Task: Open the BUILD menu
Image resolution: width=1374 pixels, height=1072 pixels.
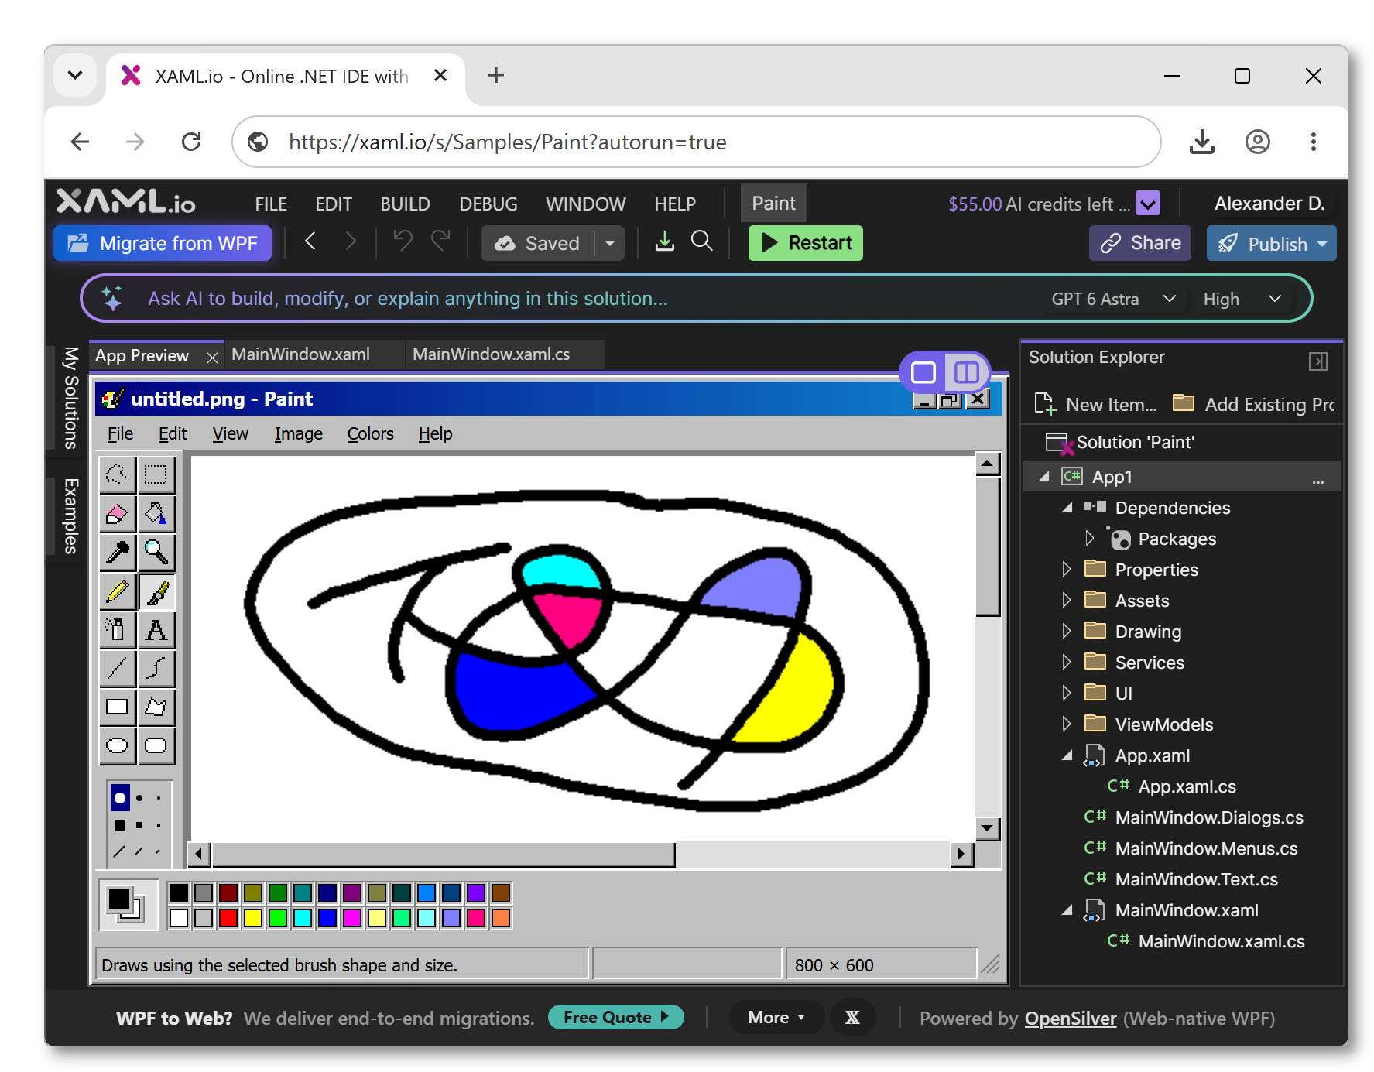Action: pos(405,204)
